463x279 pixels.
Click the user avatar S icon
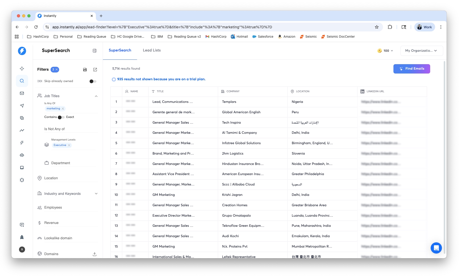pos(22,249)
